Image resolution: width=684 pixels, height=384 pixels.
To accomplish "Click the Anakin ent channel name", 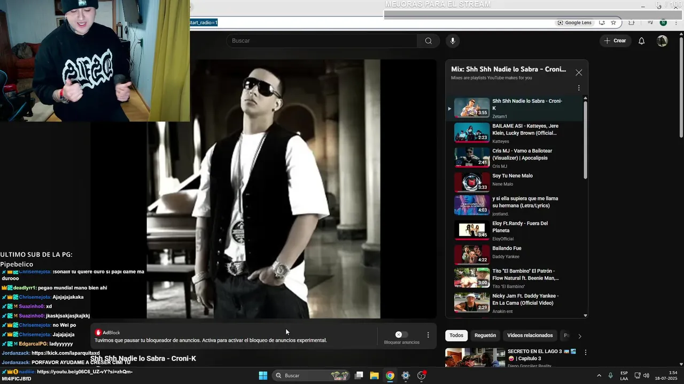I will [x=502, y=311].
